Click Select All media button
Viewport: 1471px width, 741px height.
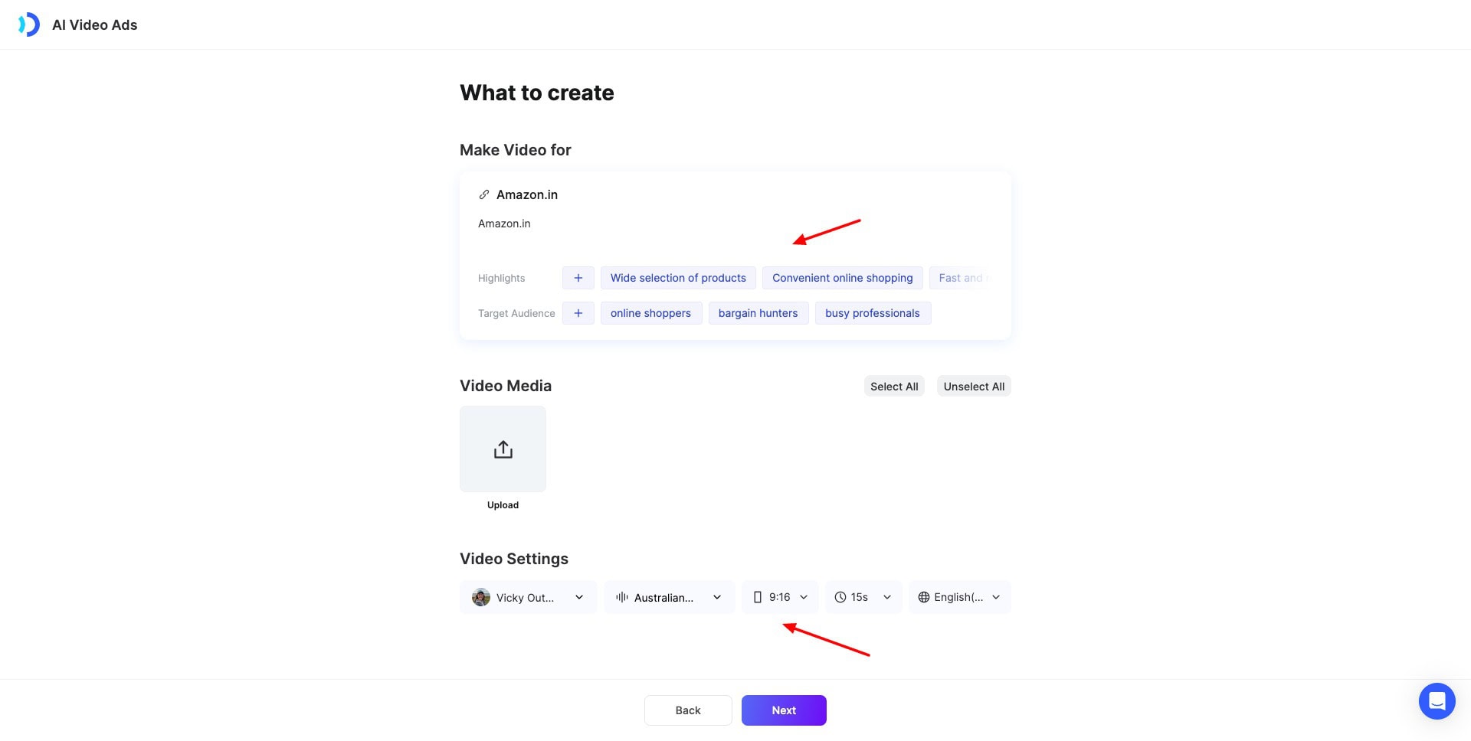tap(894, 387)
